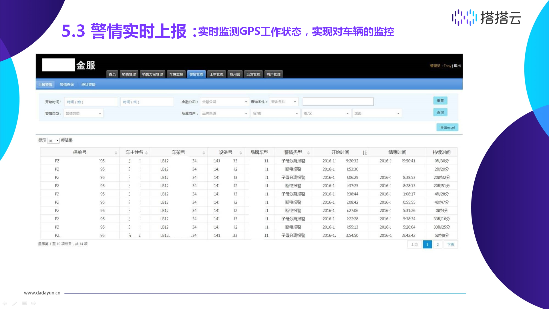
Task: Click duration cell 33时25分
Action: (x=441, y=227)
